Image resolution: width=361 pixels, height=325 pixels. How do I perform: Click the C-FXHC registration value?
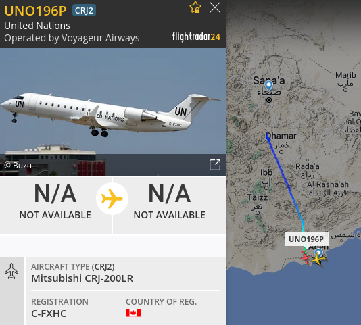(49, 314)
